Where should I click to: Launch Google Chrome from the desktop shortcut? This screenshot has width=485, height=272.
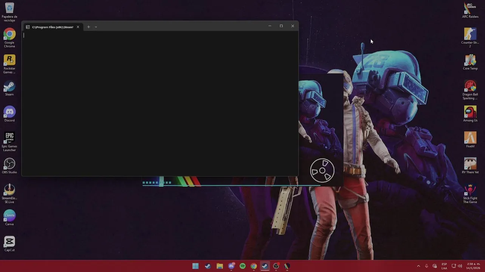point(9,38)
